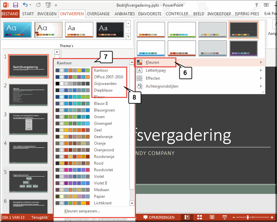This screenshot has width=277, height=222.
Task: Apply the white theme with orange underline
Action: pos(79,30)
